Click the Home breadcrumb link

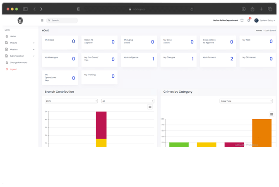tap(258, 31)
